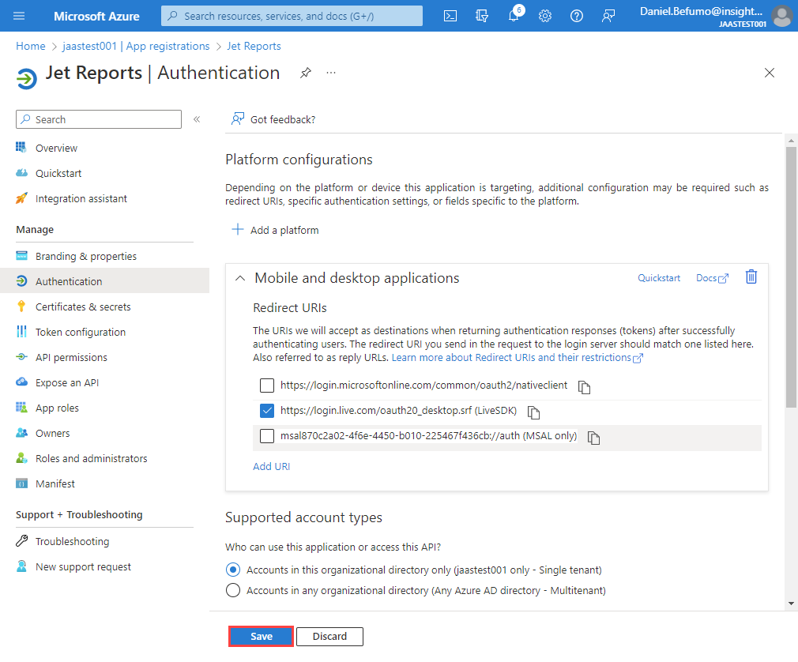Click the New support request icon
The image size is (798, 662).
[x=21, y=566]
